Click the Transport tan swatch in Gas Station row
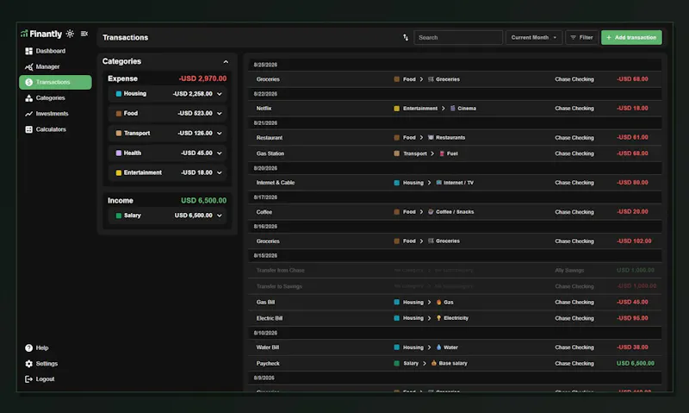This screenshot has width=689, height=413. pyautogui.click(x=397, y=153)
